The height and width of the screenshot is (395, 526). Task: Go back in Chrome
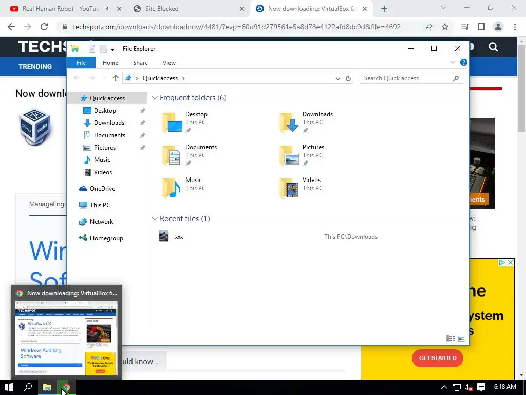11,27
